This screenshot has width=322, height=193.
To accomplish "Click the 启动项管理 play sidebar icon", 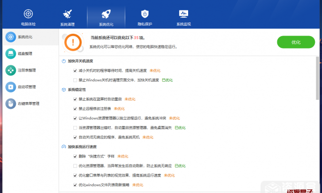I will coord(10,87).
